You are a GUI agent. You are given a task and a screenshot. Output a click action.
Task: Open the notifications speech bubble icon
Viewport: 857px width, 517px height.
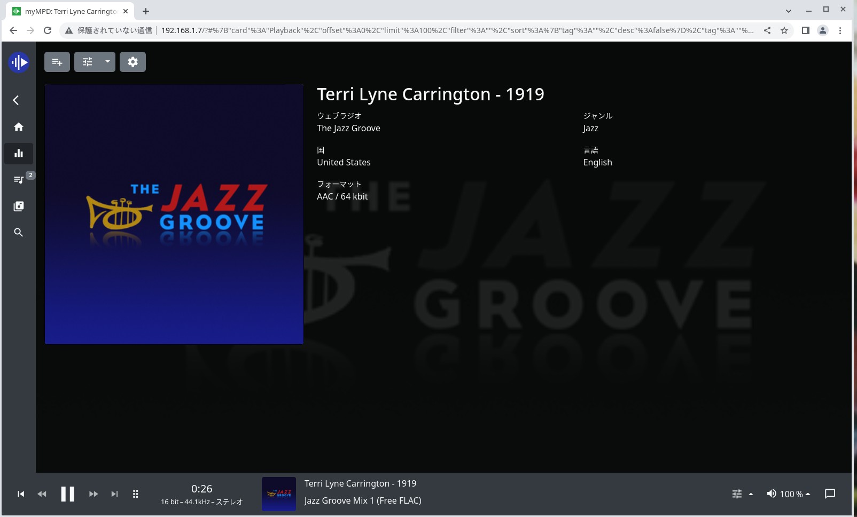[x=830, y=494]
